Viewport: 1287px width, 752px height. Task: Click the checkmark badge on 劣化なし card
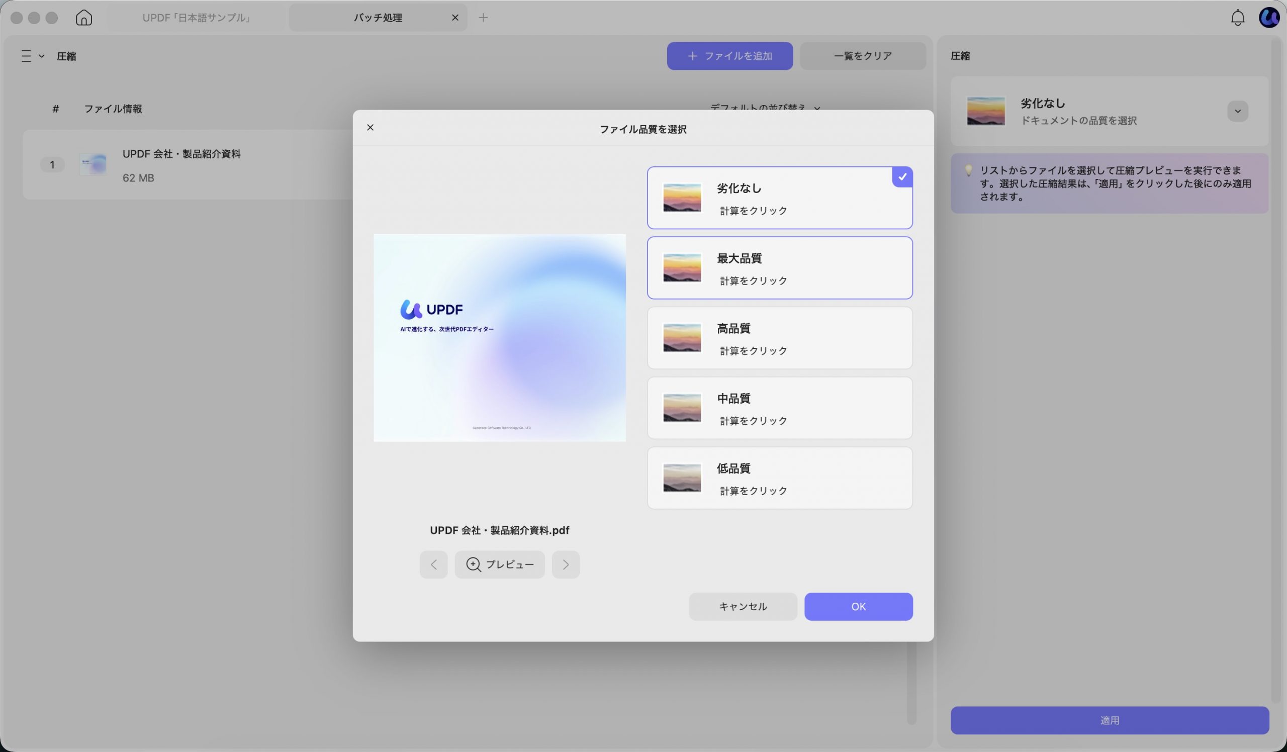[902, 176]
